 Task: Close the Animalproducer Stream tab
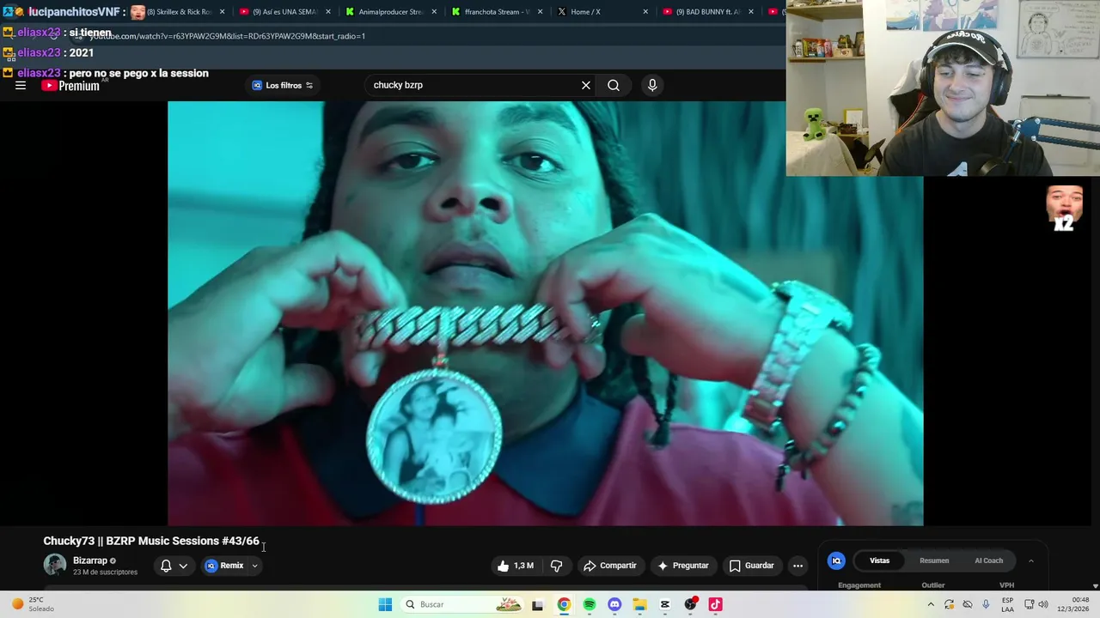point(434,12)
